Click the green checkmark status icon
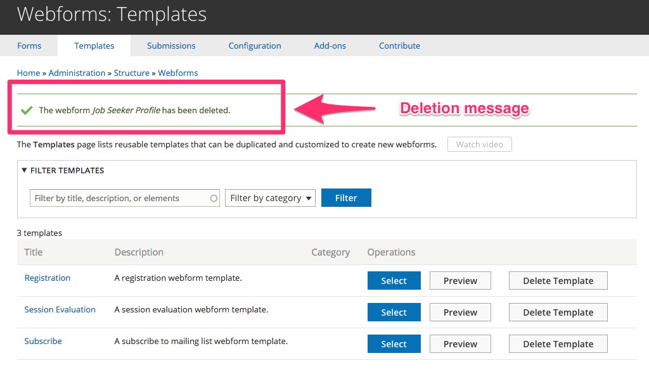 point(27,110)
